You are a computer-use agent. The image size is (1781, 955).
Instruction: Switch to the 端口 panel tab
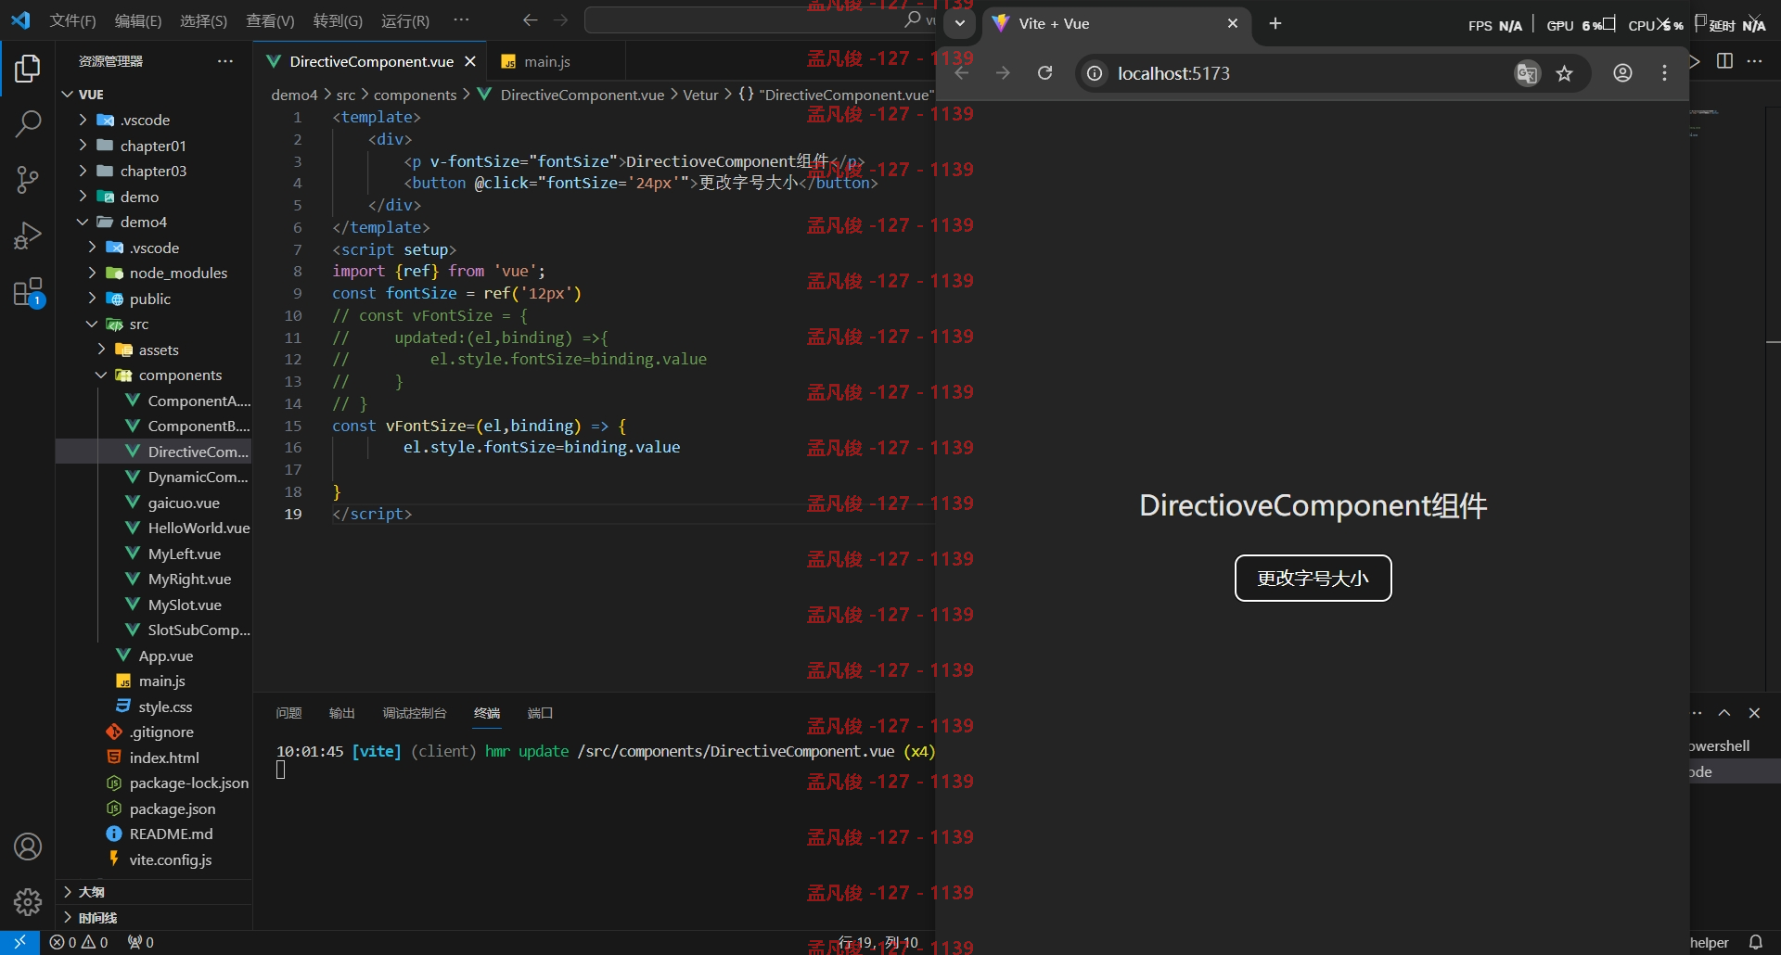(x=540, y=713)
